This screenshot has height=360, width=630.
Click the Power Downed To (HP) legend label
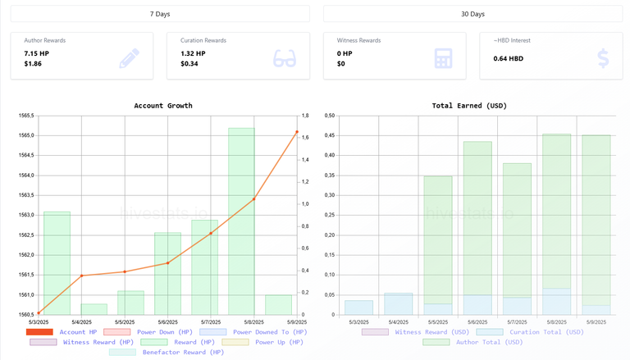coord(270,332)
